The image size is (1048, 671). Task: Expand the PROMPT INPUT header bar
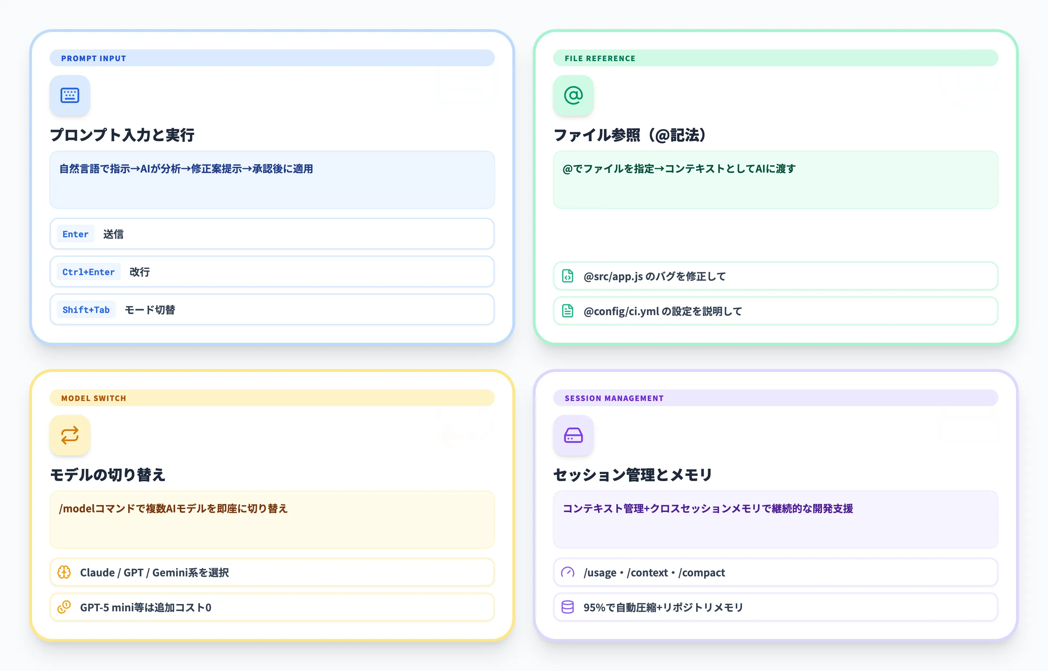(272, 58)
